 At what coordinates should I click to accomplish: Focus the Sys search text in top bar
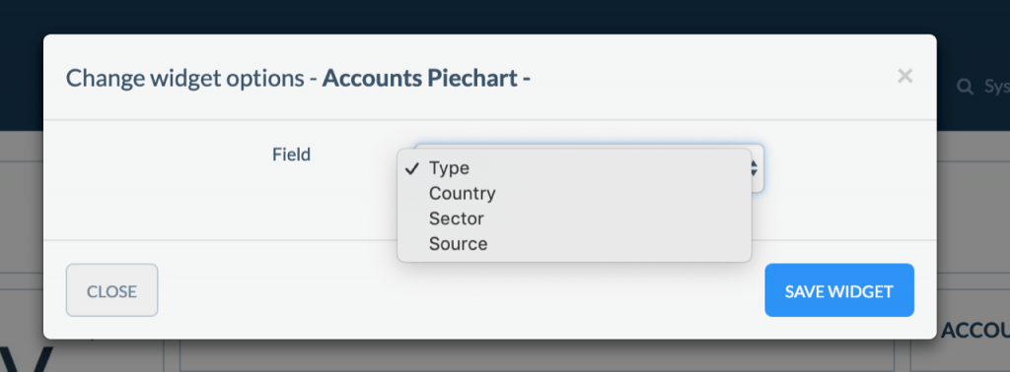[996, 87]
